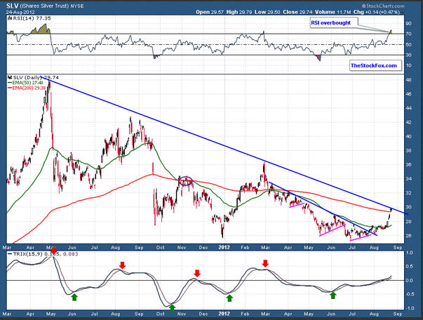Click the 'RSI overbought' annotation box
423x320 pixels.
[x=332, y=23]
